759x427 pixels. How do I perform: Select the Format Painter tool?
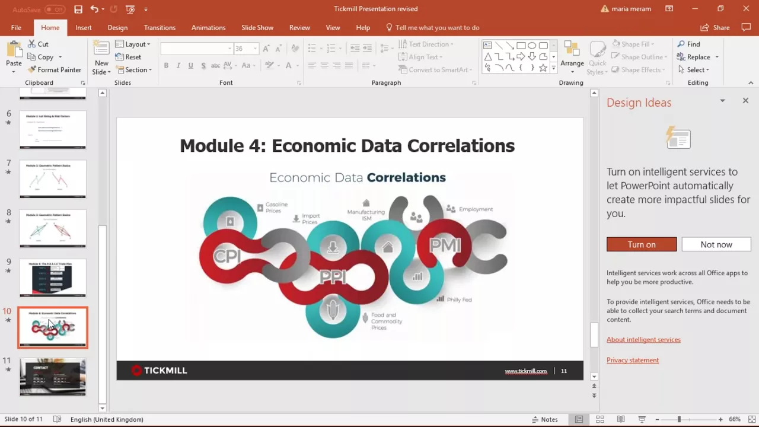click(55, 70)
